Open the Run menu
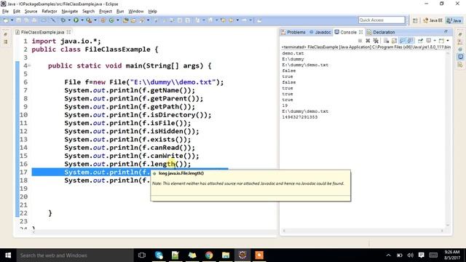This screenshot has height=262, width=466. click(x=120, y=12)
